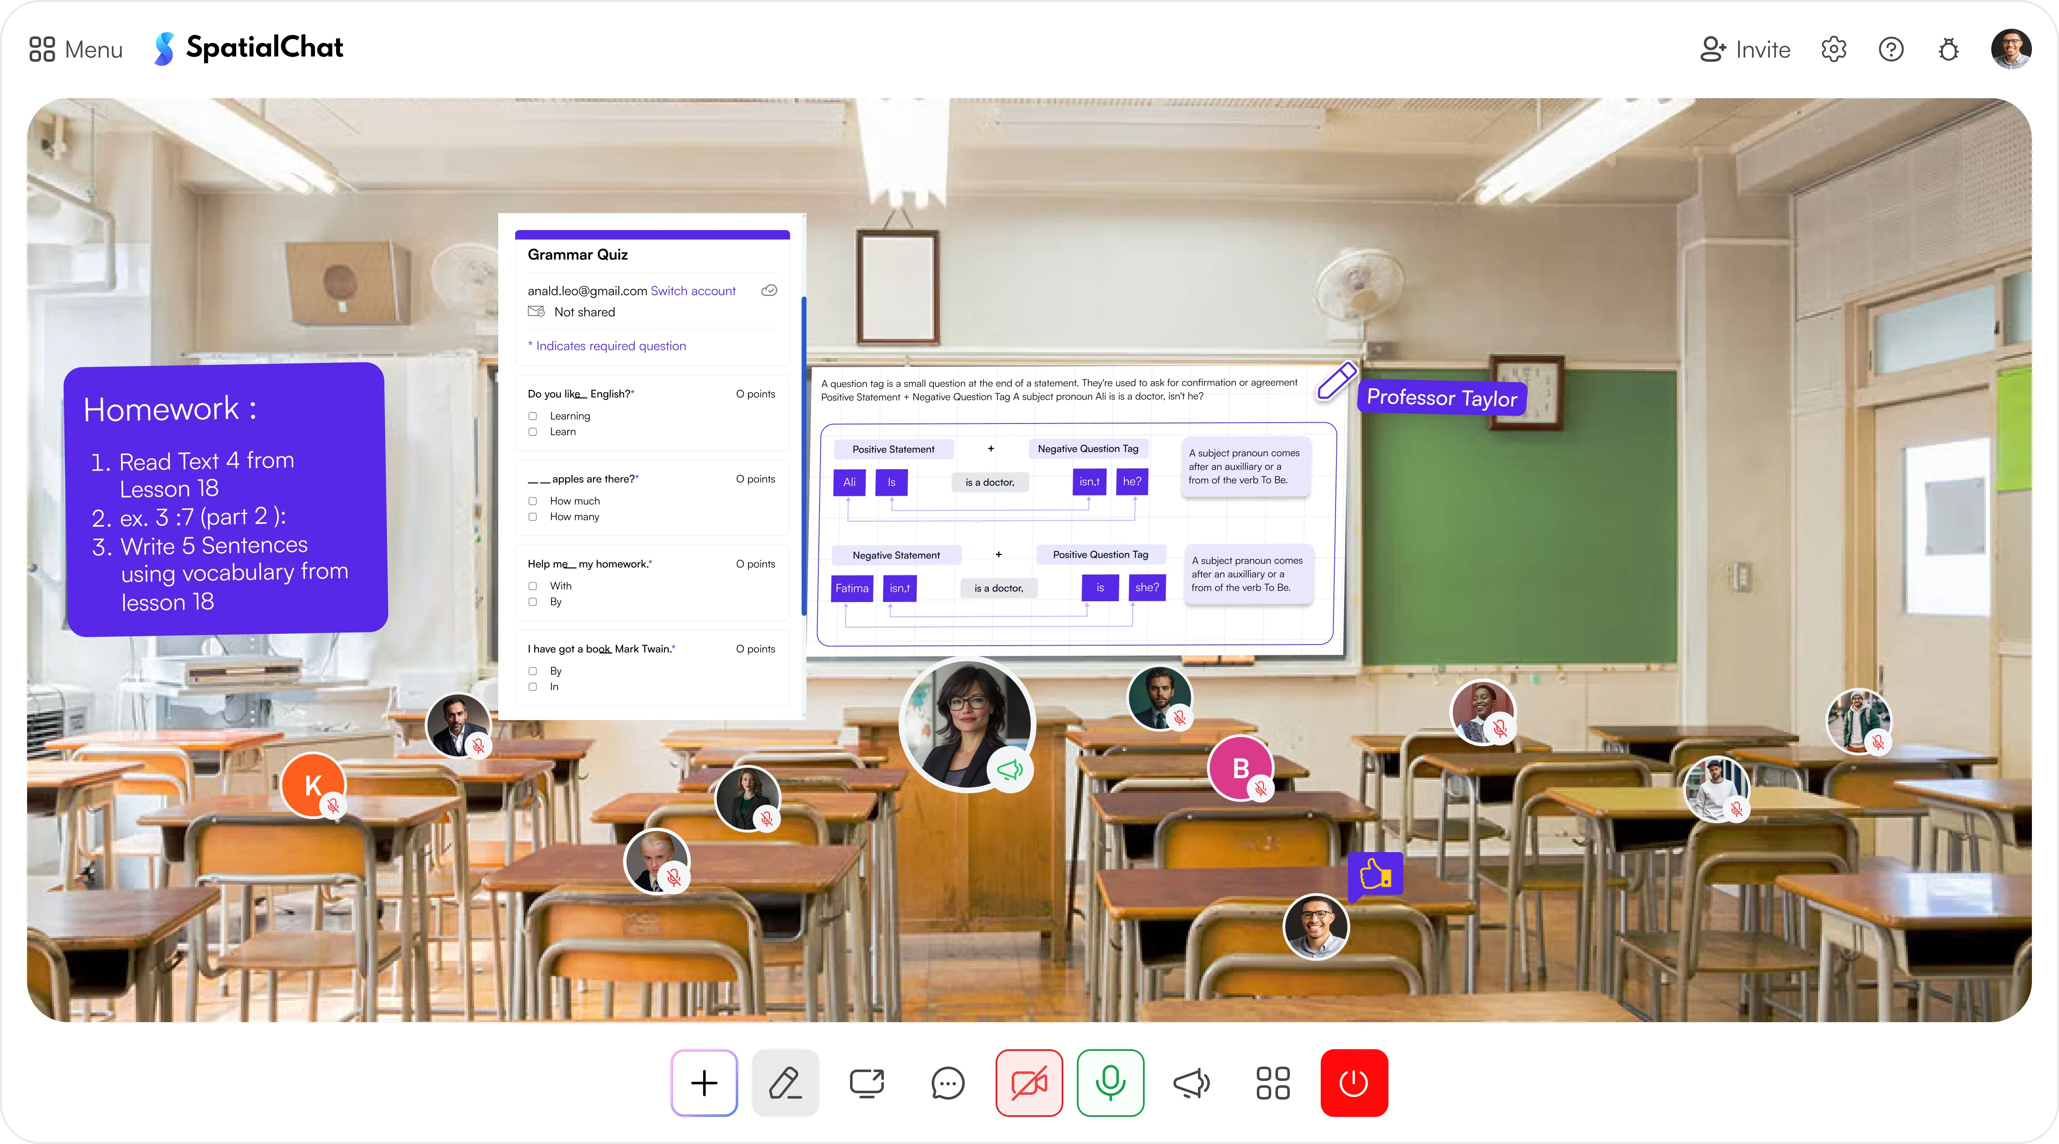Tick the 'With' option checkbox
The height and width of the screenshot is (1144, 2059).
[x=533, y=586]
